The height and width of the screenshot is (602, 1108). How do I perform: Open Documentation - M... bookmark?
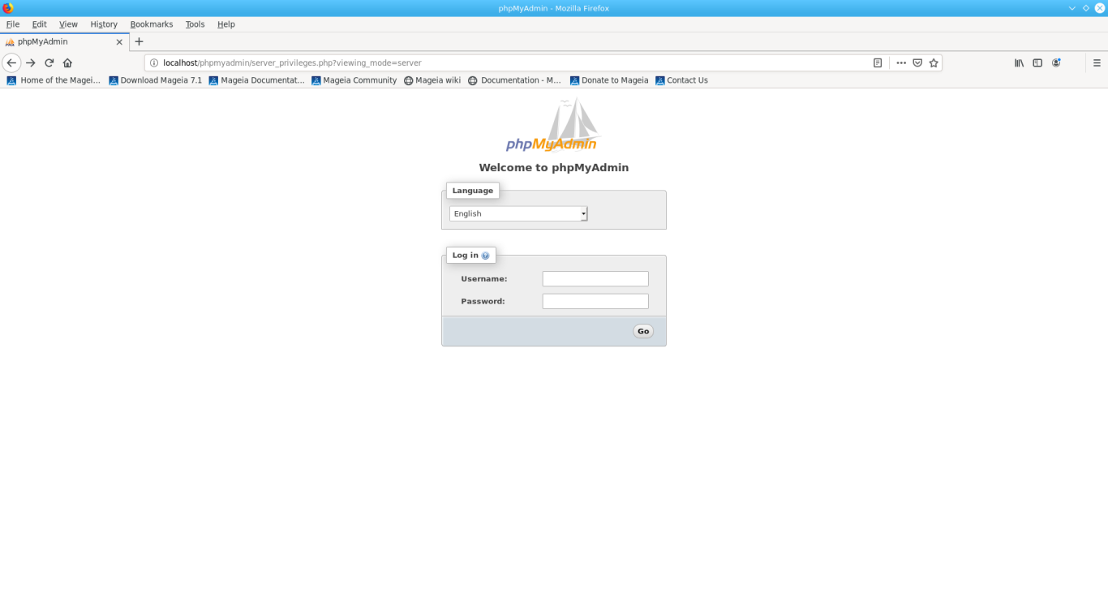(514, 80)
